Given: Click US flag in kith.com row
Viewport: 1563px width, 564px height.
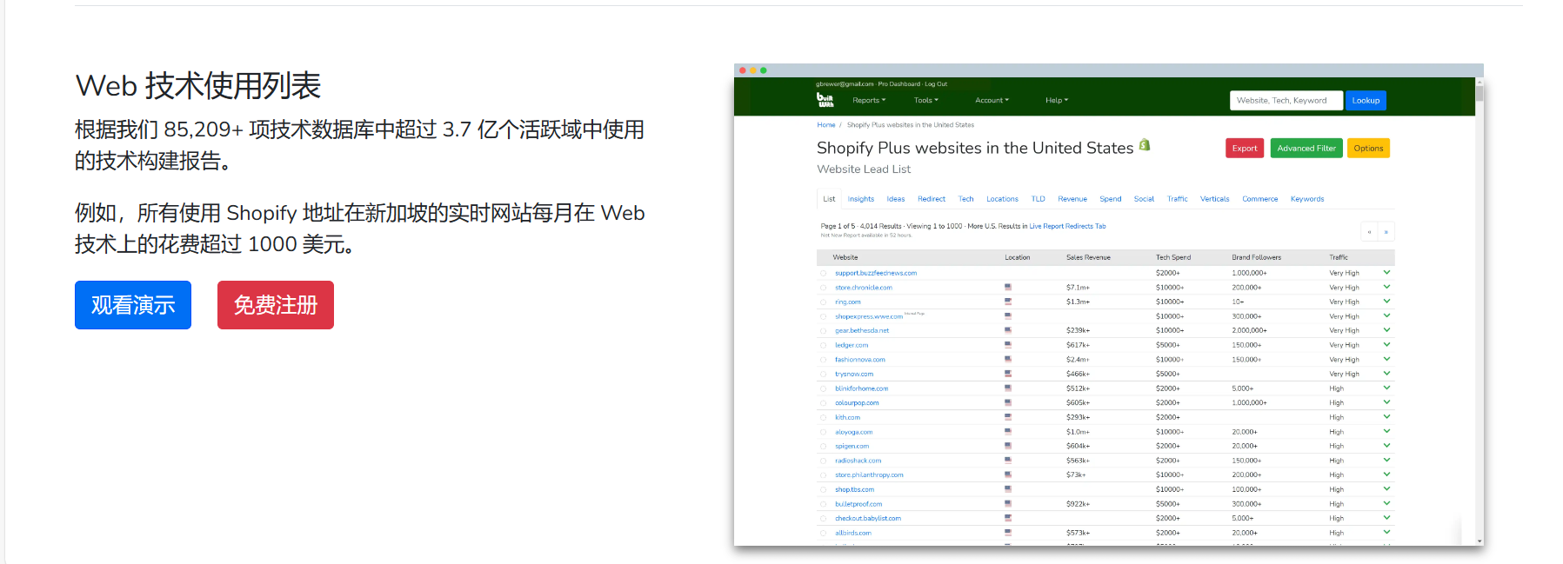Looking at the screenshot, I should (1008, 417).
